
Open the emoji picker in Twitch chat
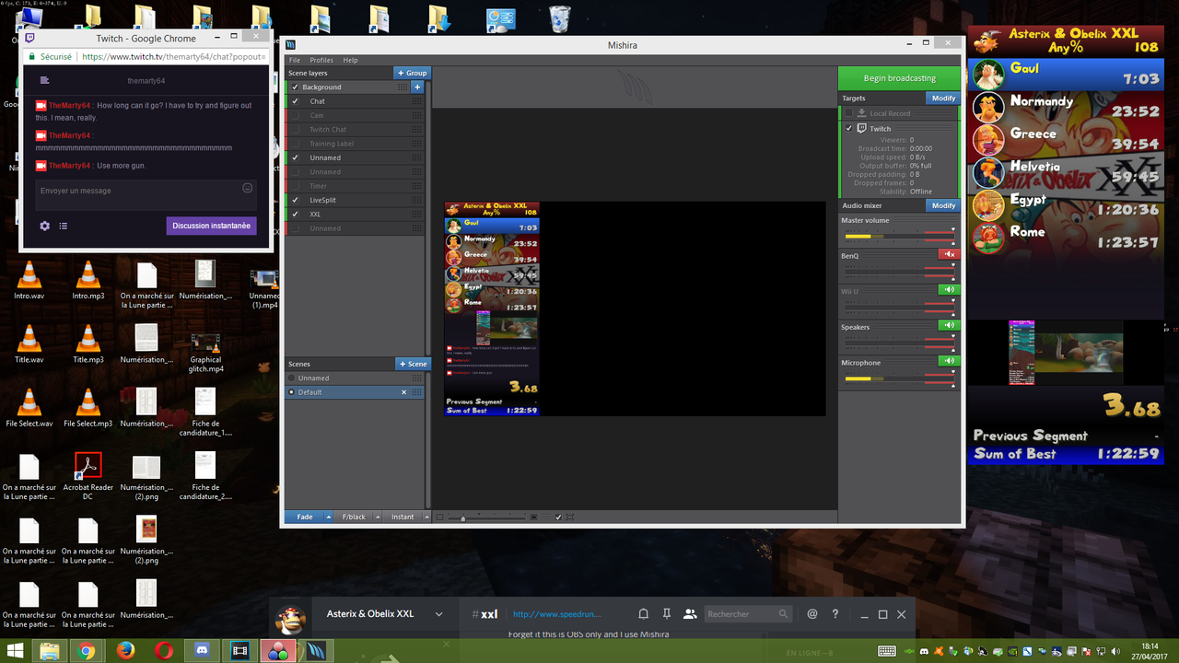[x=247, y=188]
